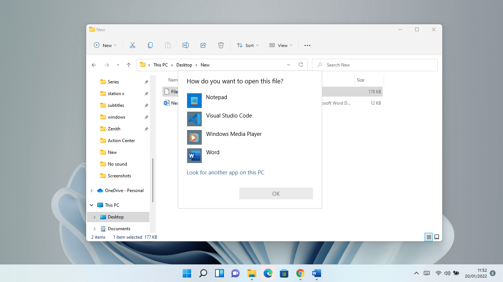Click Look for another app on this PC

pos(225,173)
